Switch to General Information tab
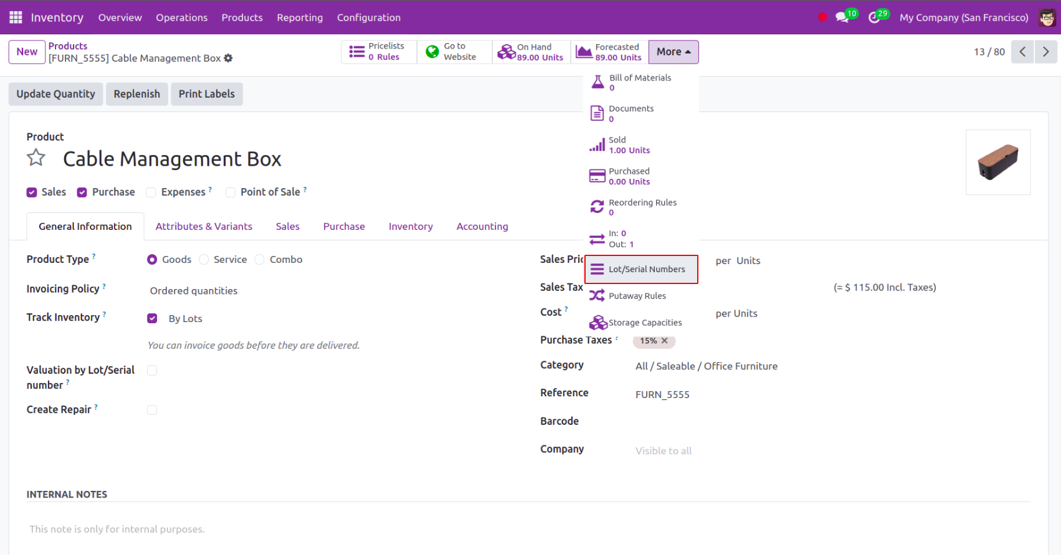This screenshot has height=555, width=1061. (x=85, y=227)
